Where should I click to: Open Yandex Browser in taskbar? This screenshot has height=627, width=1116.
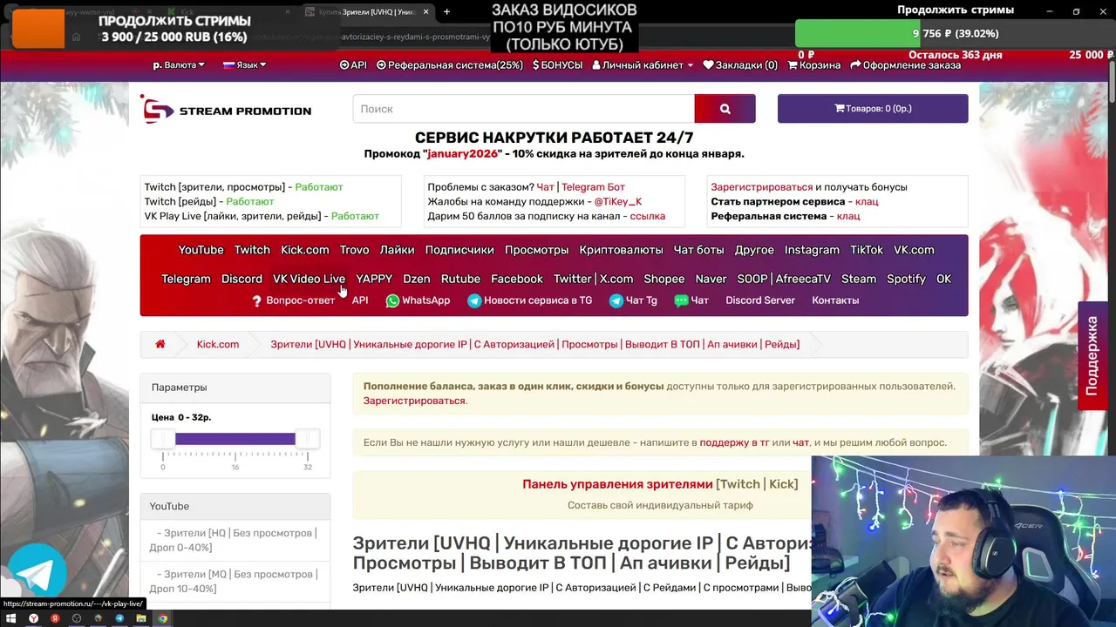pos(33,618)
